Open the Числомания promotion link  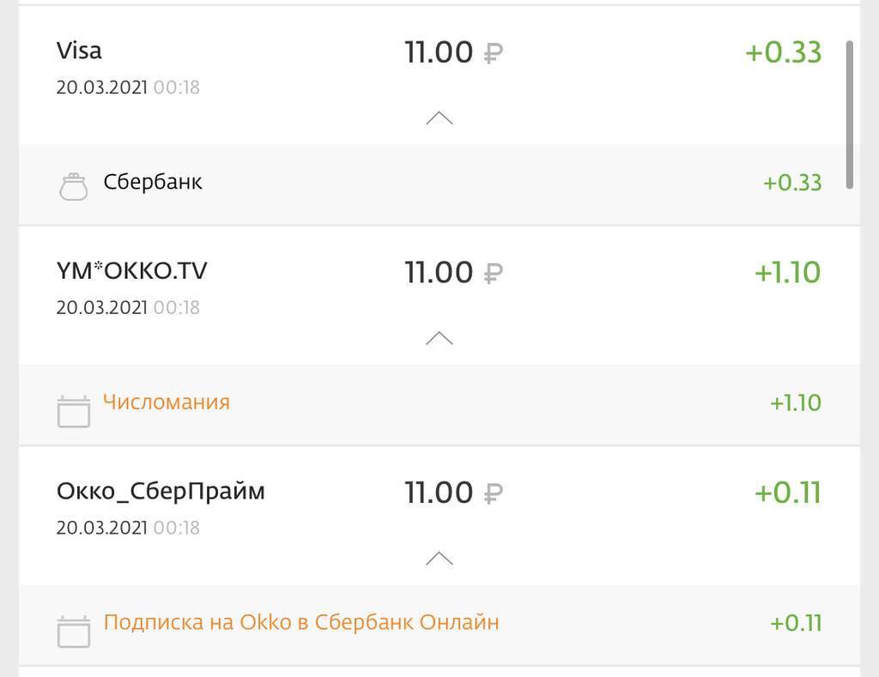tap(167, 402)
